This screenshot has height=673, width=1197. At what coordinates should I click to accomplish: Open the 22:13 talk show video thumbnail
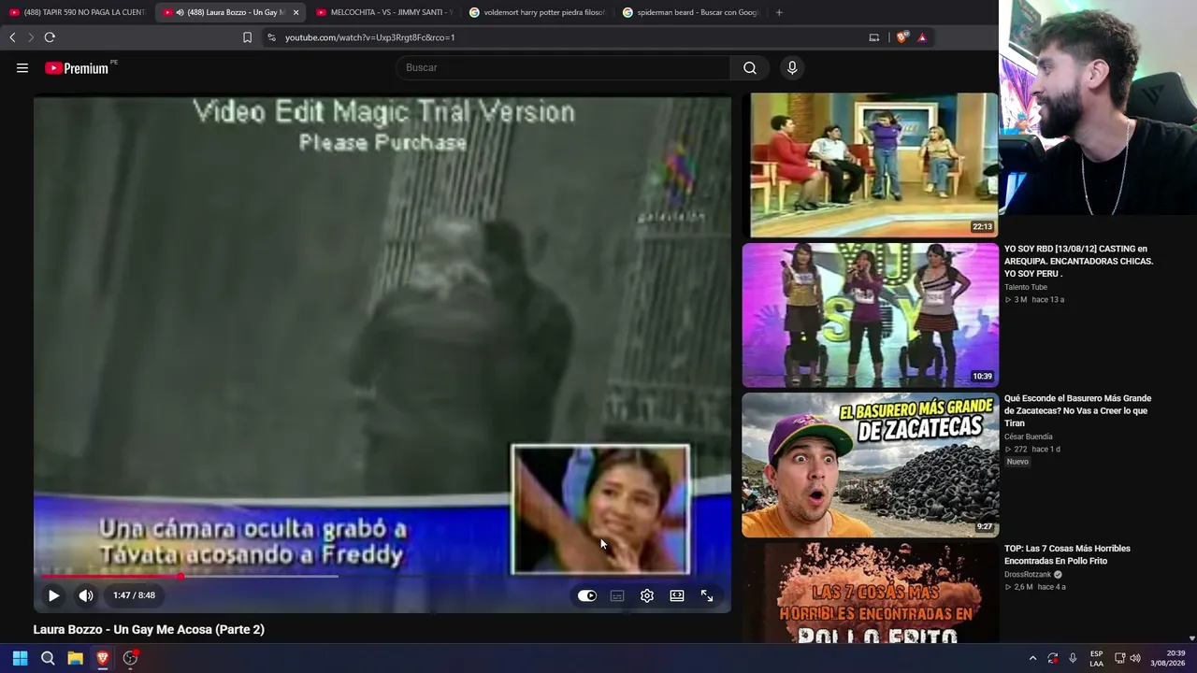coord(870,165)
